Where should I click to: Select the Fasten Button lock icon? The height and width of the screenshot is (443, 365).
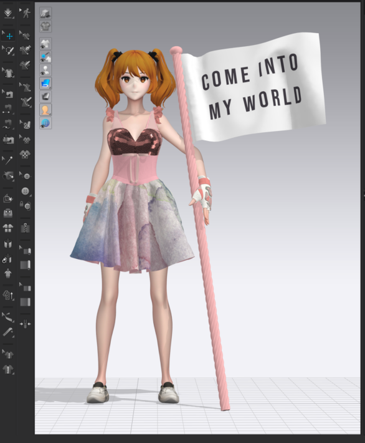tap(26, 206)
